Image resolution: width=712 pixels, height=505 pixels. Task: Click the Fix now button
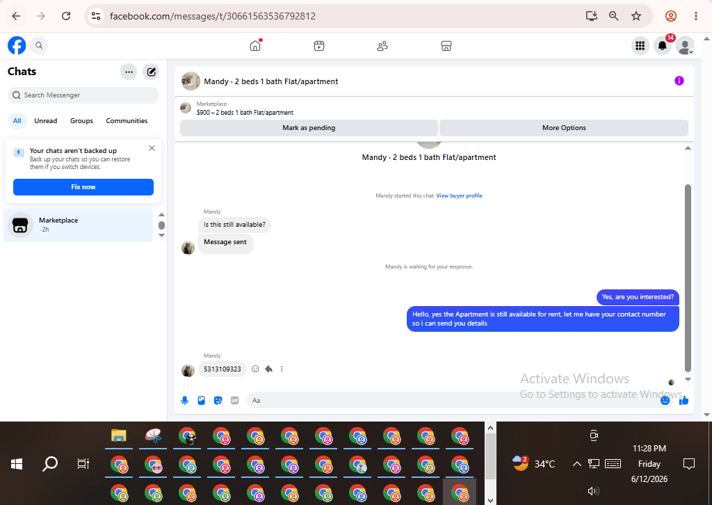tap(83, 186)
